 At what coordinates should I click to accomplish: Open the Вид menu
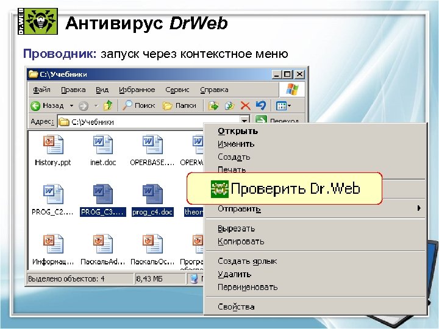click(102, 90)
